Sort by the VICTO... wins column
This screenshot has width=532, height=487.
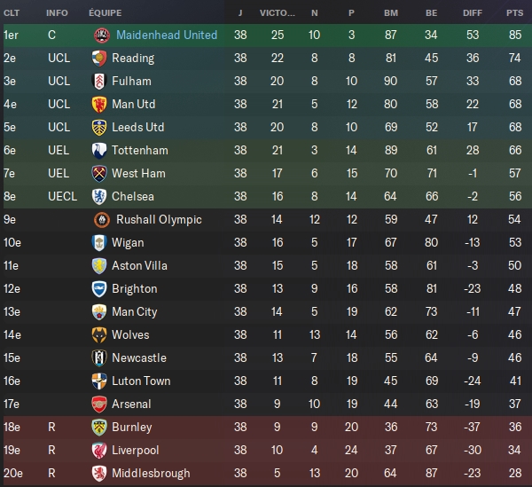278,13
